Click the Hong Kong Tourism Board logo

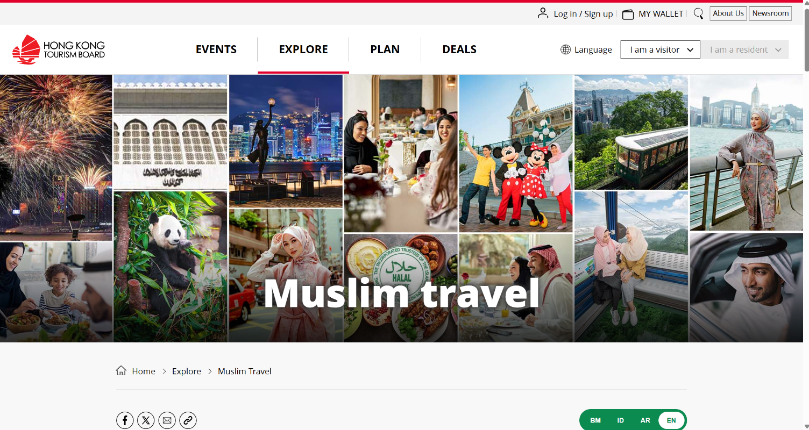(x=59, y=49)
